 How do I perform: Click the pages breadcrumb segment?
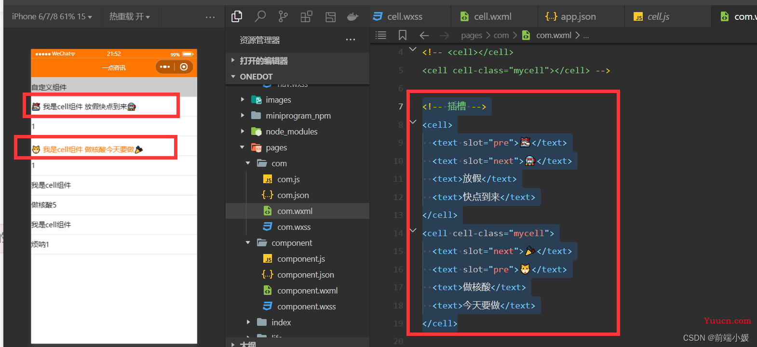472,35
